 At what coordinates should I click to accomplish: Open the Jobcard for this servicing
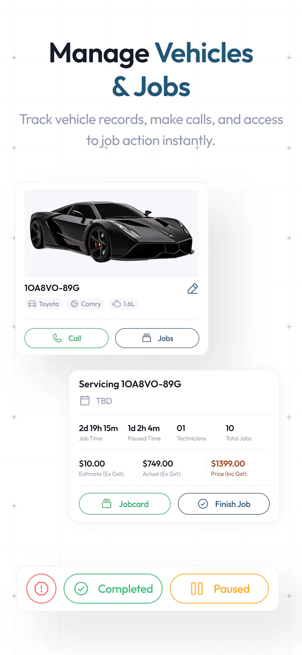coord(125,504)
